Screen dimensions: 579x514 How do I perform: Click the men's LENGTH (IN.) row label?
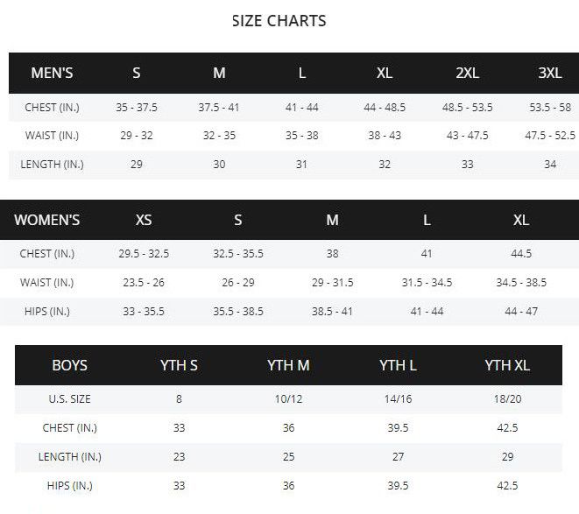(52, 165)
